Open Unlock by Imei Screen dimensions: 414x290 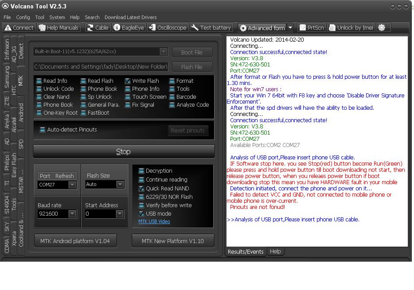coord(351,28)
